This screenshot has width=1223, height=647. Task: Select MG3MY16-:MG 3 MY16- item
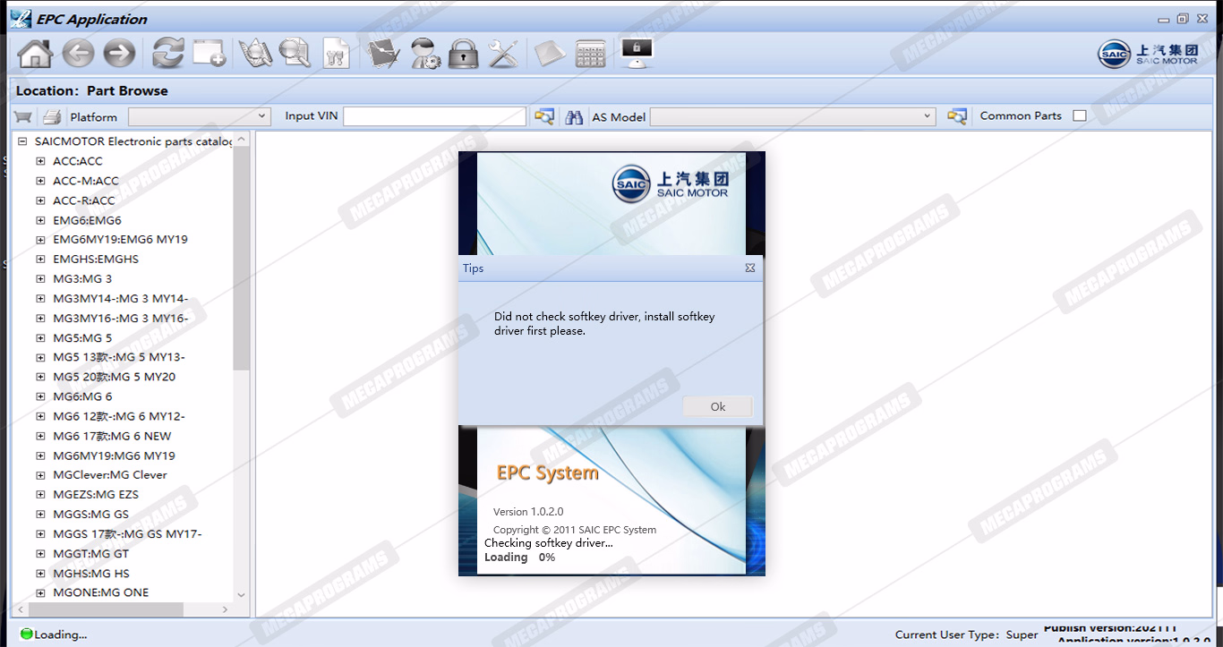pos(120,318)
